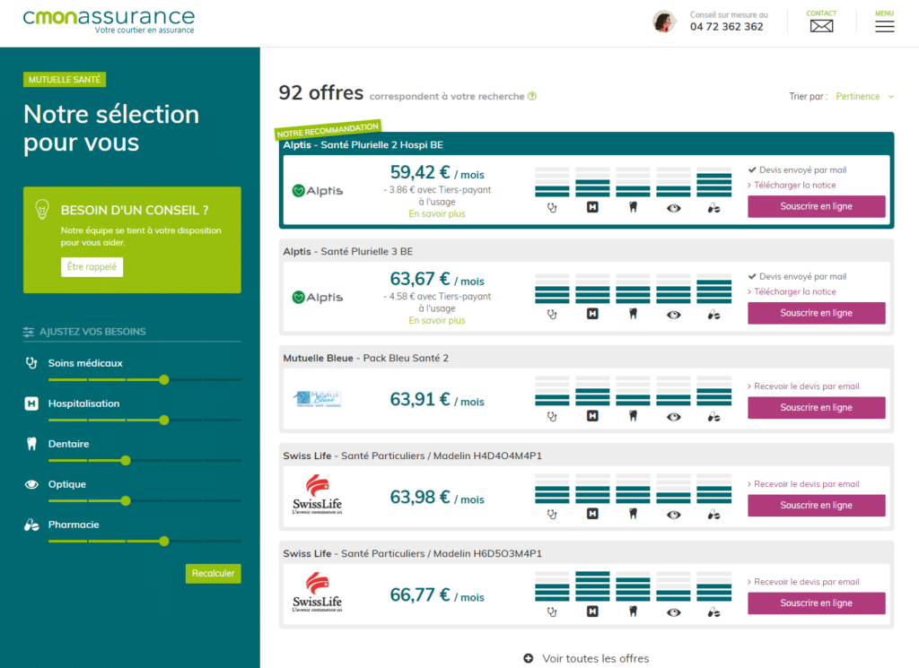Click hospital icon in Santé Plurielle 2 Hospi BE offer
Viewport: 919px width, 668px height.
tap(592, 206)
